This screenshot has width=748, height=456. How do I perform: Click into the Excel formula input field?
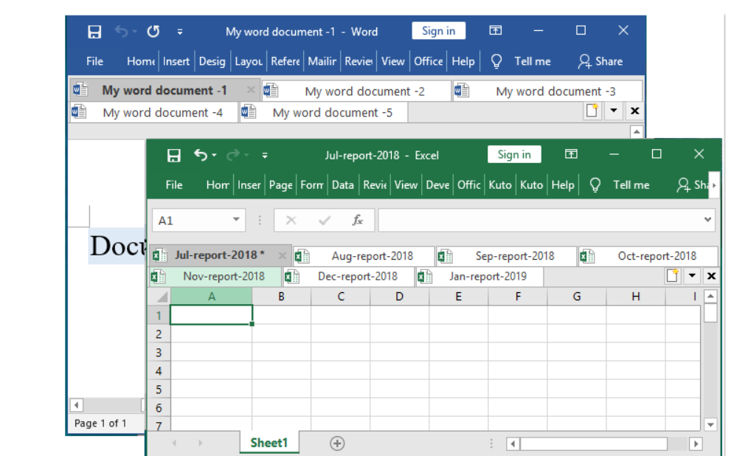point(547,221)
